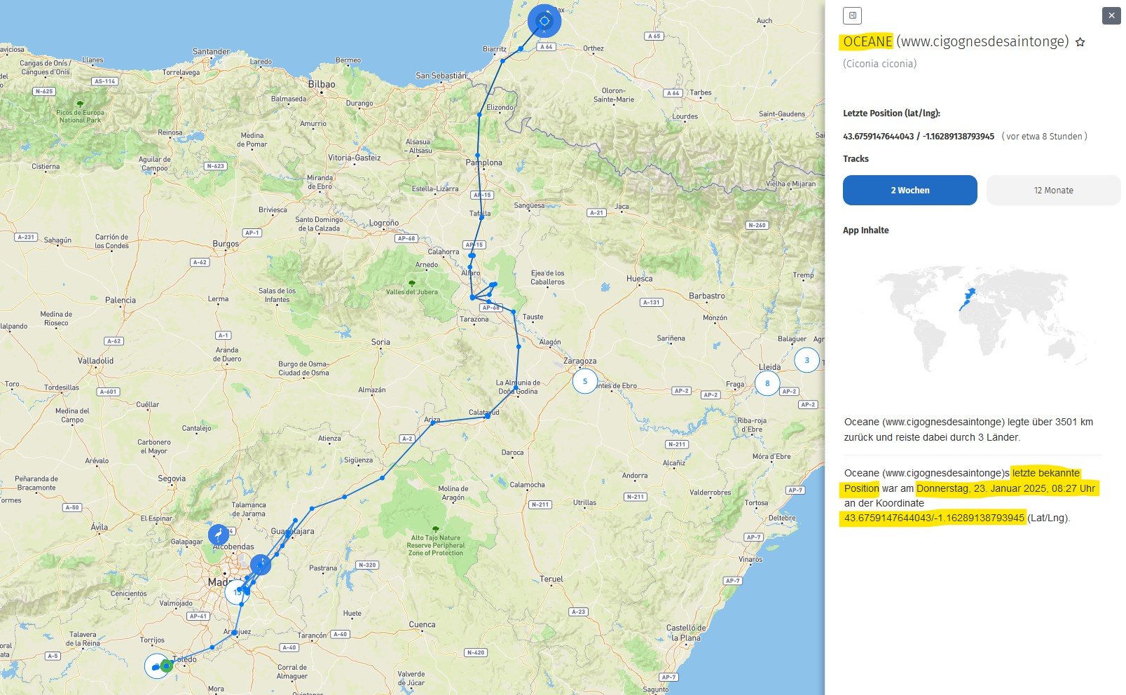Click the track point at Aranjuez
Viewport: 1126px width, 695px height.
234,633
